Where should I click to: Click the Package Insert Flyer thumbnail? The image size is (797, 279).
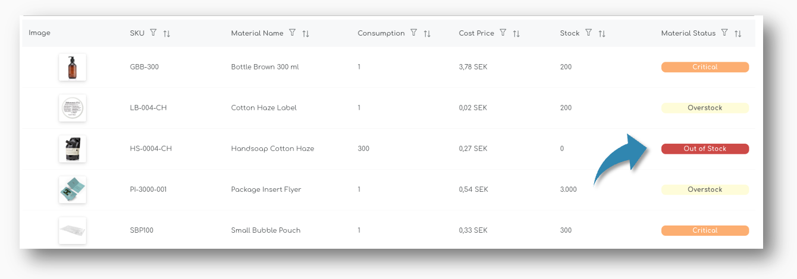pyautogui.click(x=73, y=189)
